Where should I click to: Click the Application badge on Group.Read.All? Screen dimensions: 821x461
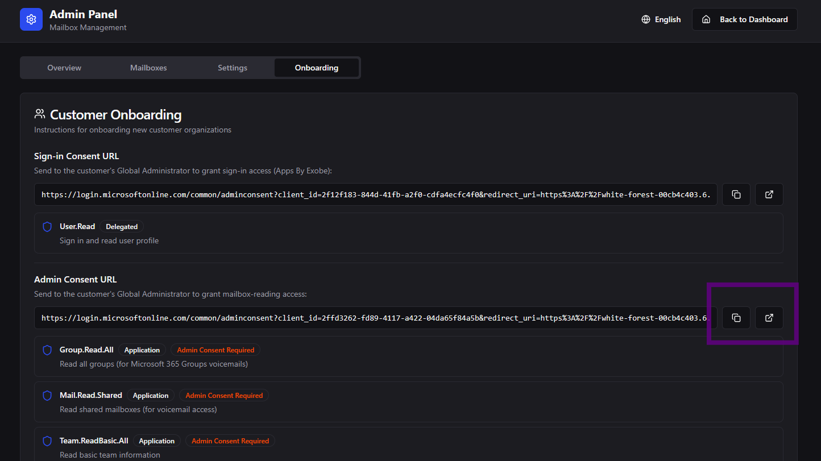click(142, 350)
